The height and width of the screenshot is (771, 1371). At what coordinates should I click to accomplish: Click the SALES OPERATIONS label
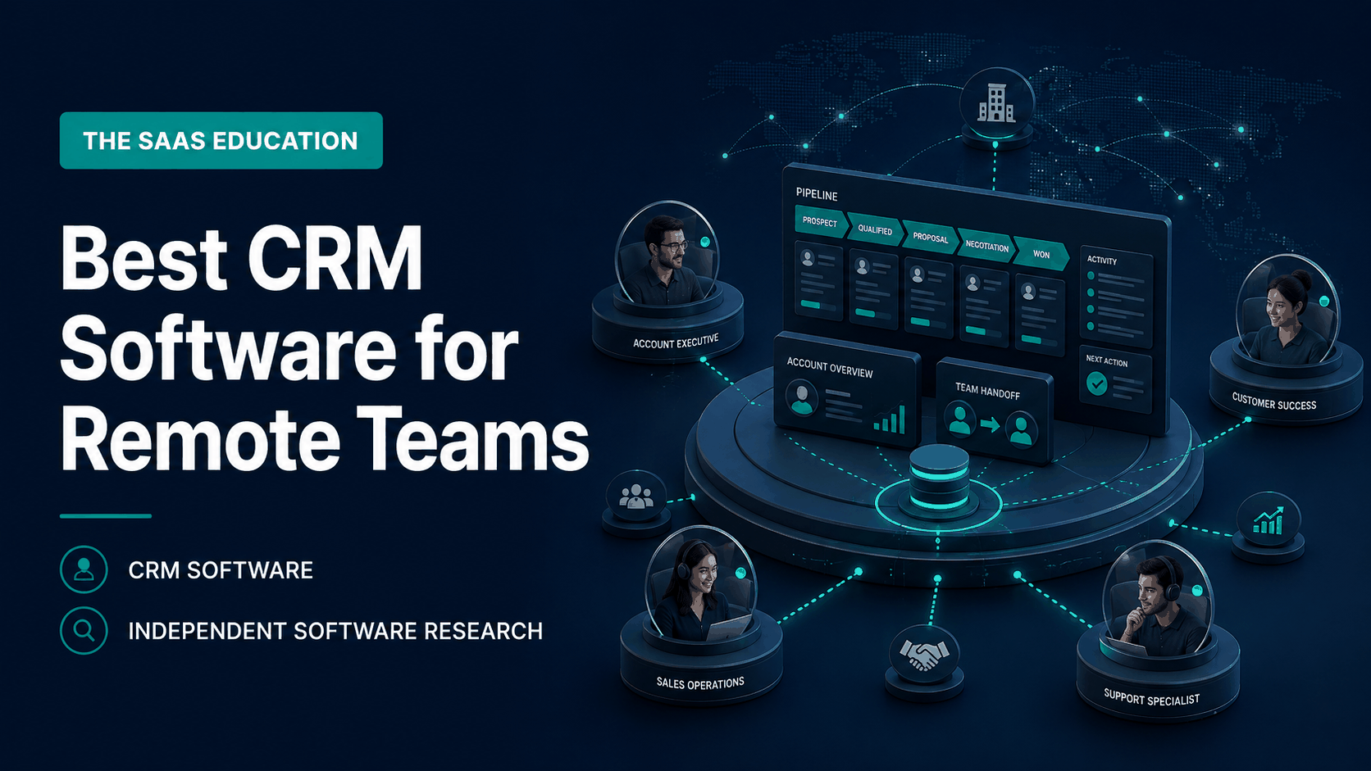(x=700, y=683)
